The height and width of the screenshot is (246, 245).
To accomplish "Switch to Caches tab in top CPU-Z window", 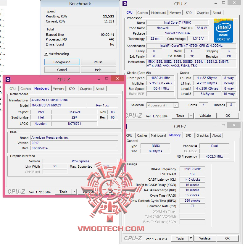I will [x=142, y=13].
